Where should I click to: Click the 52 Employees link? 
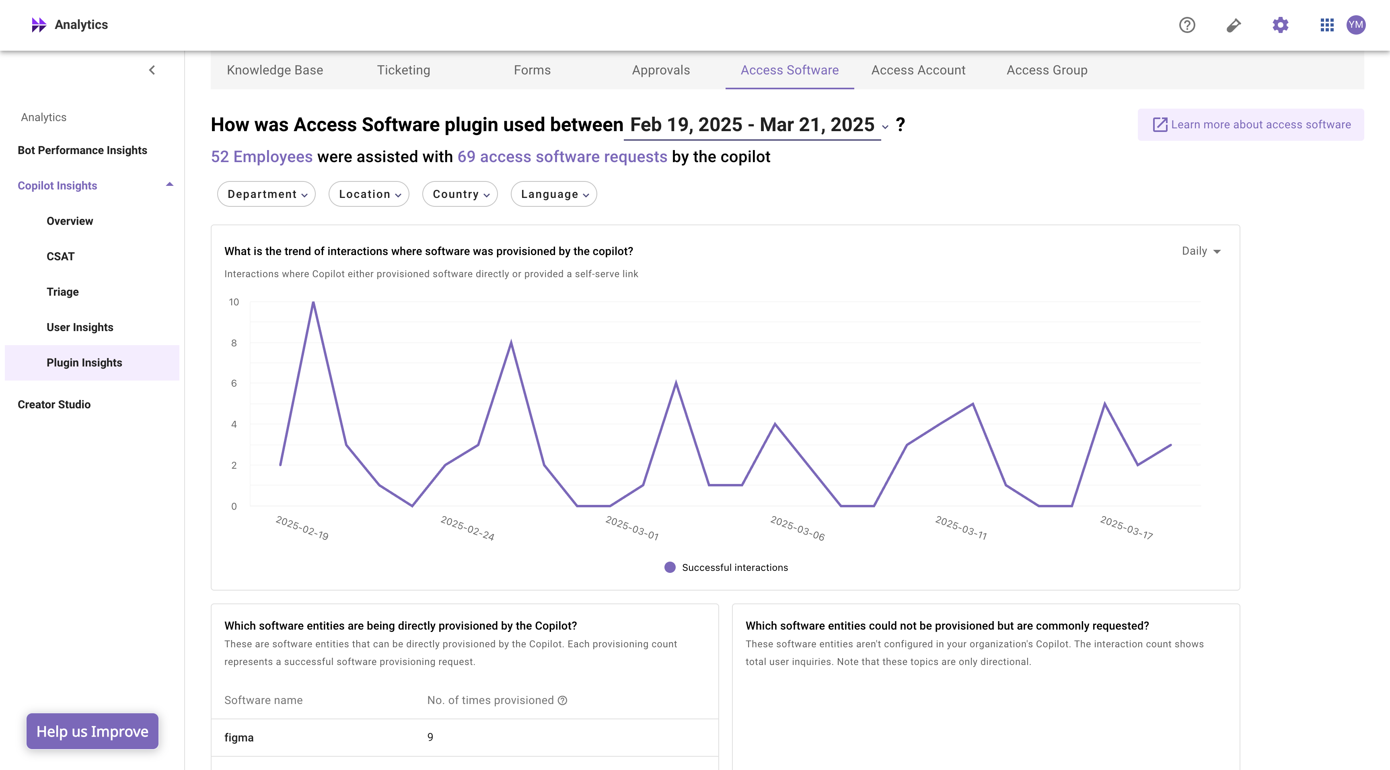[x=262, y=156]
